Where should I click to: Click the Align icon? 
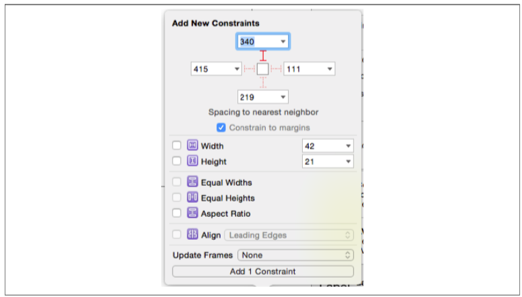[192, 235]
